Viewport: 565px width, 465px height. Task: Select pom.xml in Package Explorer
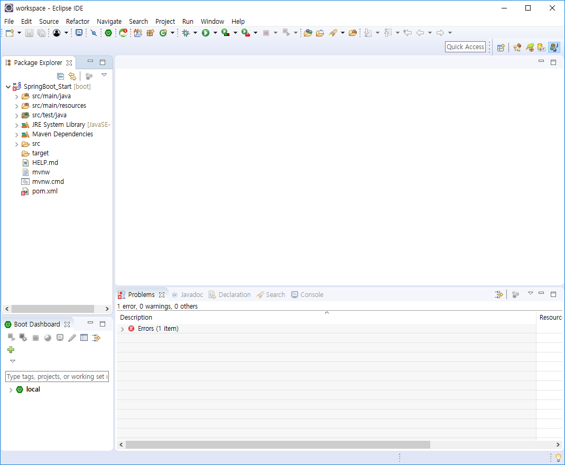45,191
